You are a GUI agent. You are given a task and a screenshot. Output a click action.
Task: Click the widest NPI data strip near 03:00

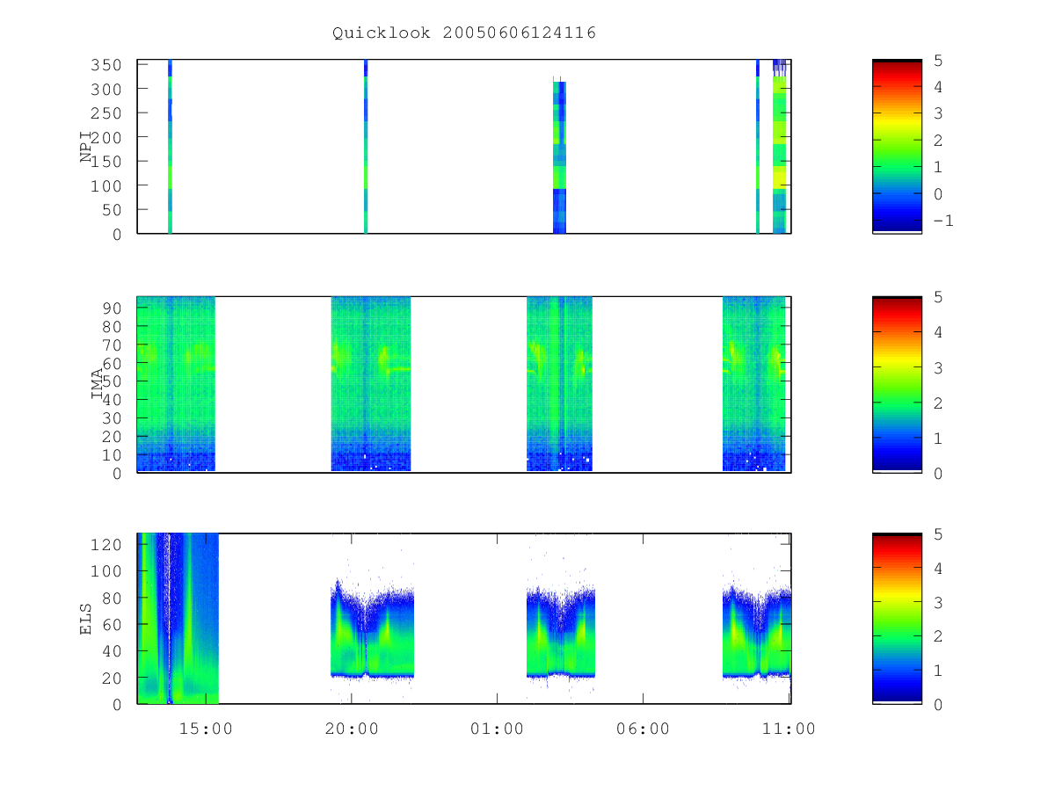pos(559,157)
